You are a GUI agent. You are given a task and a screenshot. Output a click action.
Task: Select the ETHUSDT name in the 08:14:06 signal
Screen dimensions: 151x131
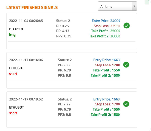pos(16,68)
